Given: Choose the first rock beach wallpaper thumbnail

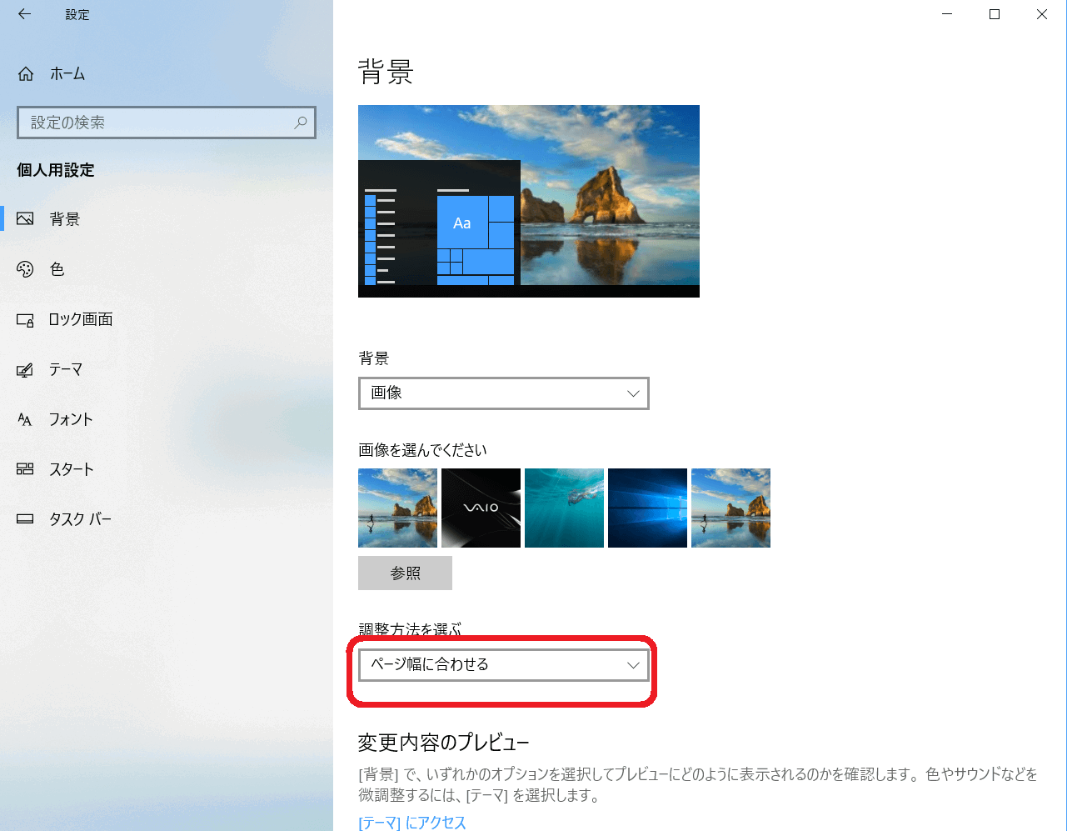Looking at the screenshot, I should coord(397,508).
